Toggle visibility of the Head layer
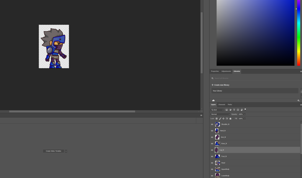 point(212,163)
